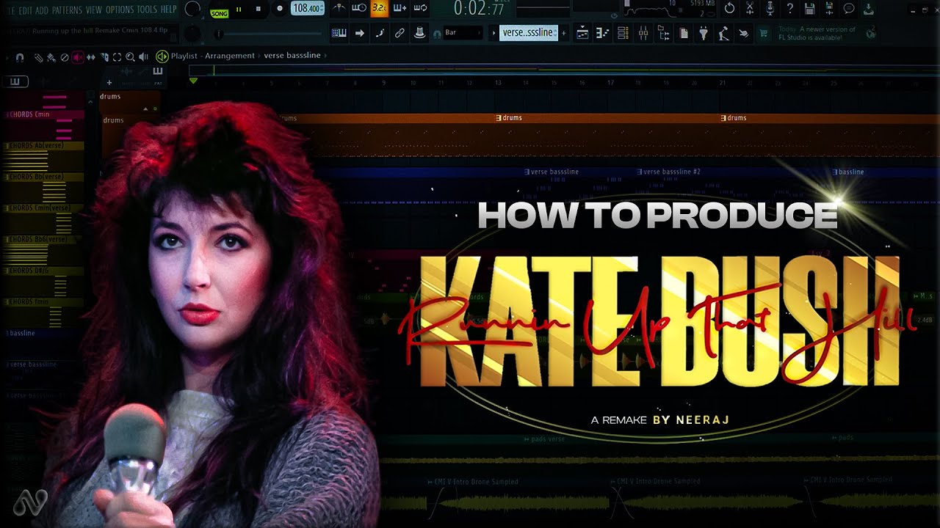Image resolution: width=940 pixels, height=528 pixels.
Task: Add new pattern with plus button
Action: [x=563, y=33]
